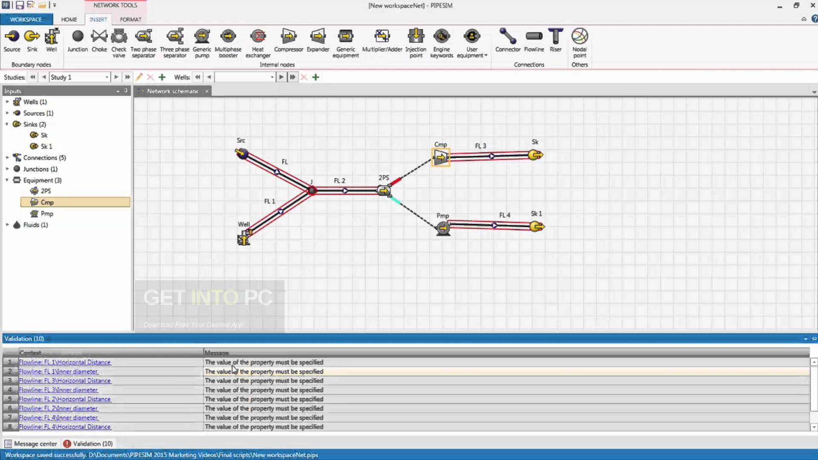The height and width of the screenshot is (460, 818).
Task: Insert a Heat exchanger
Action: click(x=258, y=43)
